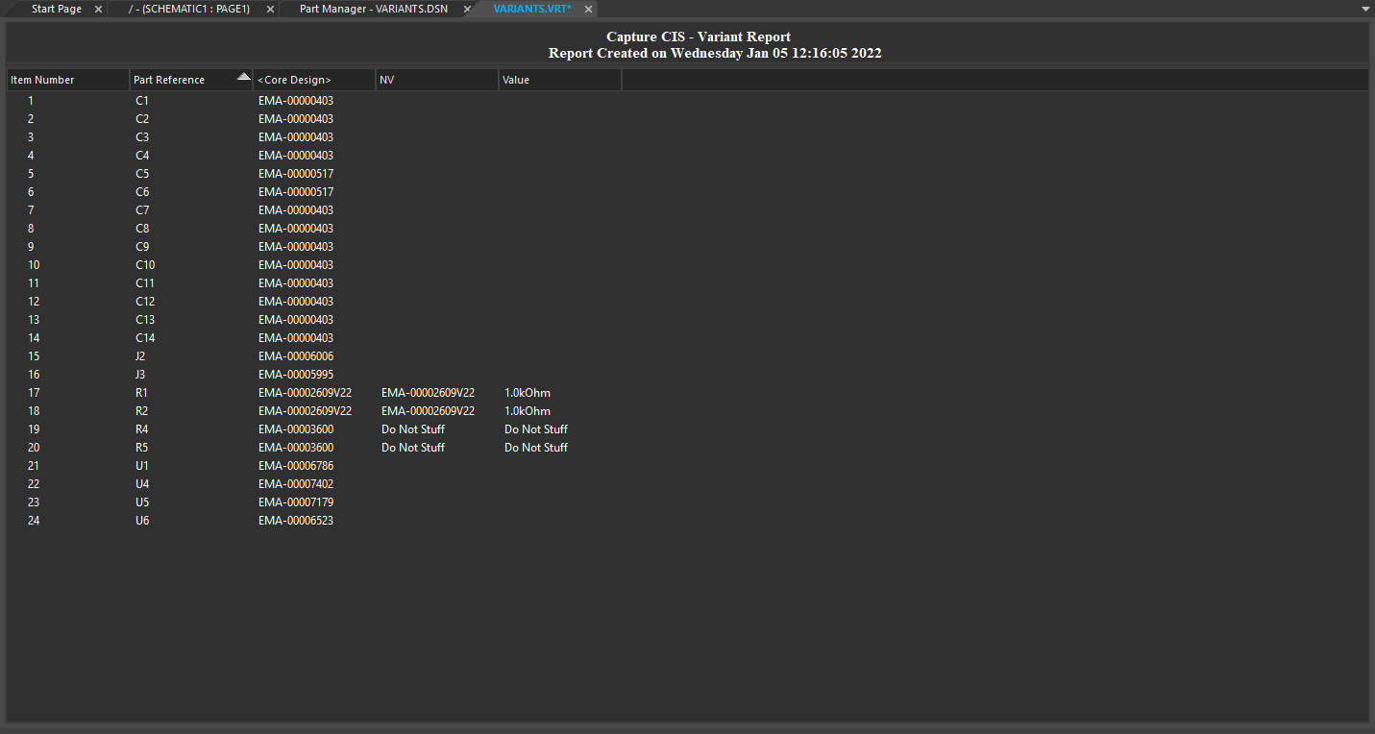Sort by Part Reference column header

[x=191, y=80]
